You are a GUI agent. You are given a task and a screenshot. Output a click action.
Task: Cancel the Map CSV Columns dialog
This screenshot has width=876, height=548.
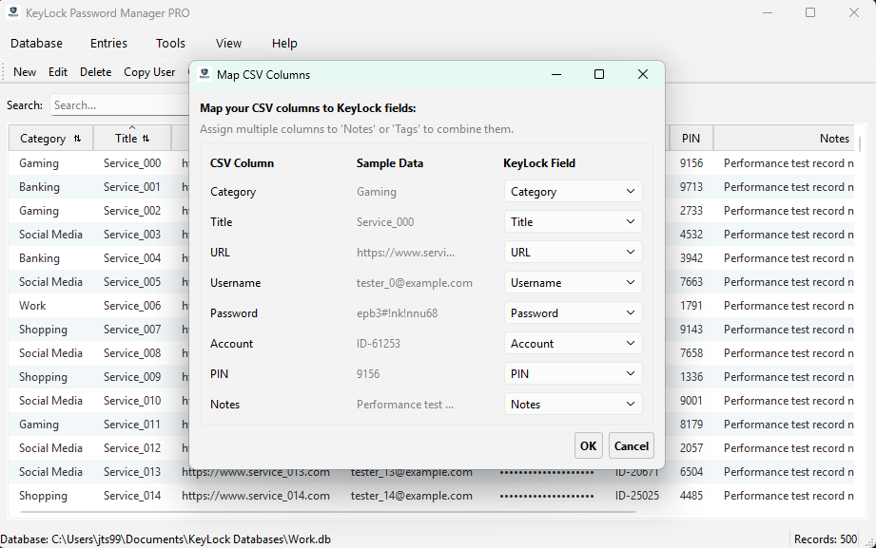coord(632,445)
